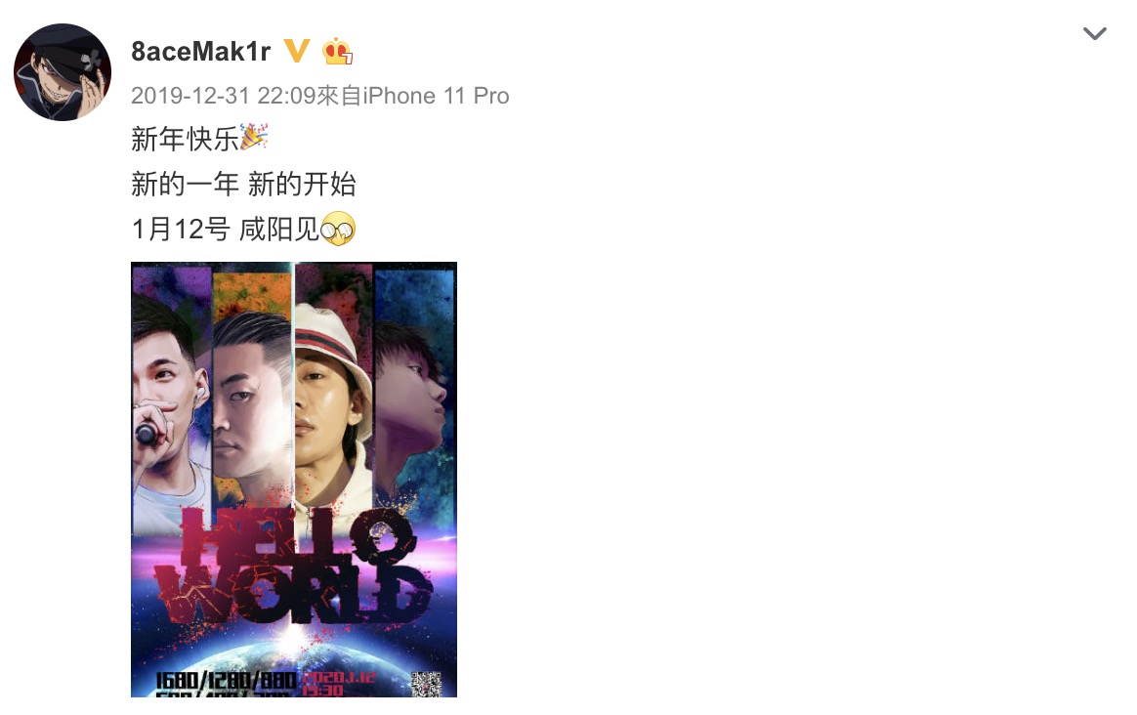The width and height of the screenshot is (1137, 715).
Task: Expand the post options chevron menu
Action: coord(1094,33)
